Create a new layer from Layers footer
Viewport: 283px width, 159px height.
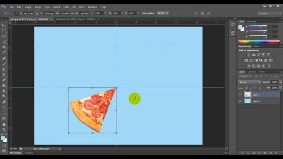(271, 153)
